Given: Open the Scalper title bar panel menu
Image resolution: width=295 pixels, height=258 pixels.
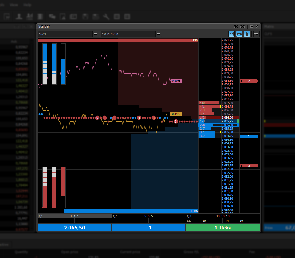Looking at the screenshot, I should coord(251,27).
